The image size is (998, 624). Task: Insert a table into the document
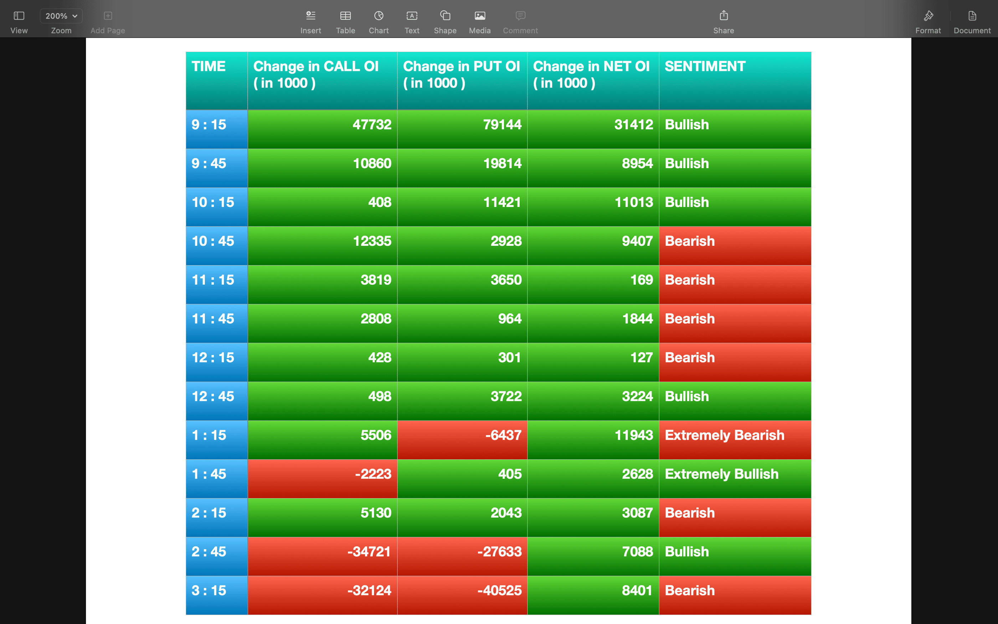click(x=345, y=19)
